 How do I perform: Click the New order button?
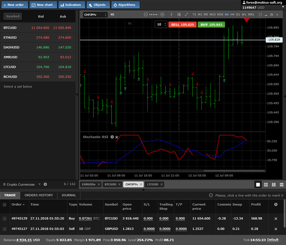[14, 5]
